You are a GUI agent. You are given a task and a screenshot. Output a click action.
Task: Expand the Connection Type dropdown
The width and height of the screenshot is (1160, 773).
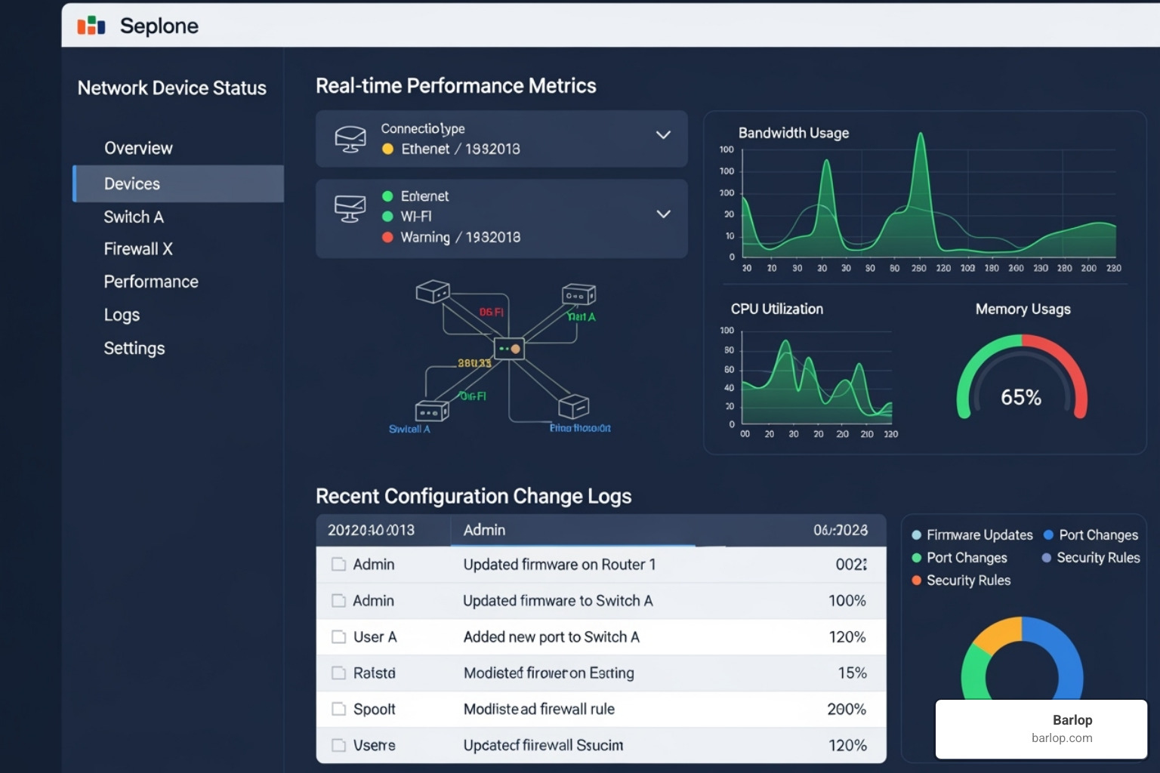click(663, 135)
